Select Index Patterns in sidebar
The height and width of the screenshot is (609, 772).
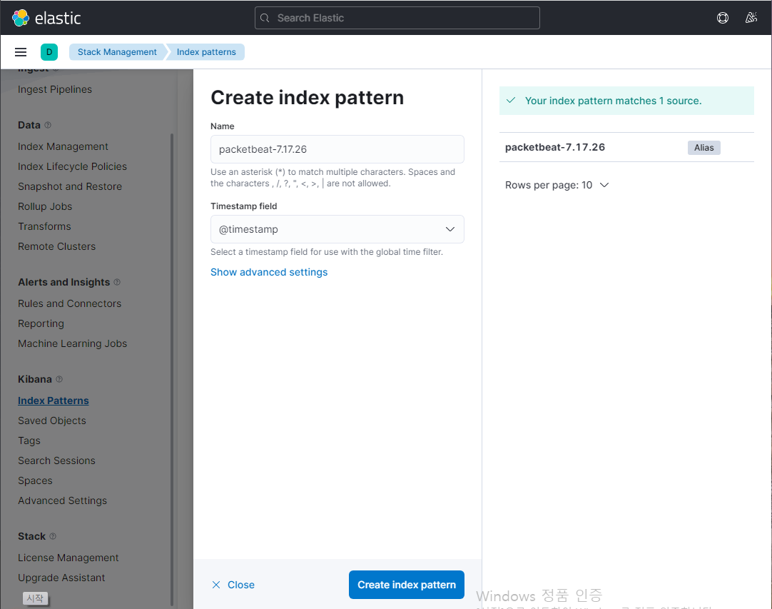click(54, 401)
